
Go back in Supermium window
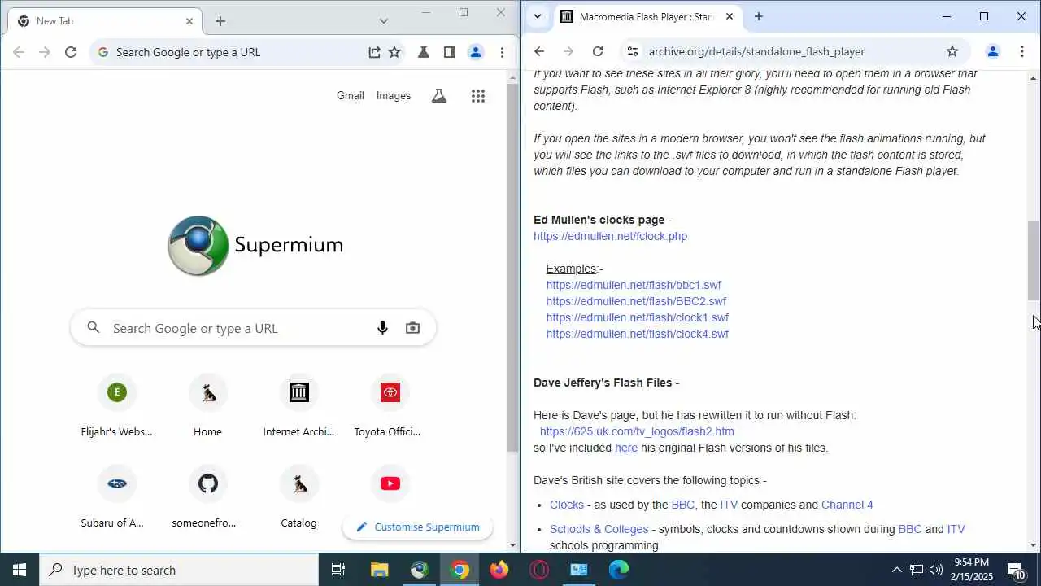[x=19, y=52]
